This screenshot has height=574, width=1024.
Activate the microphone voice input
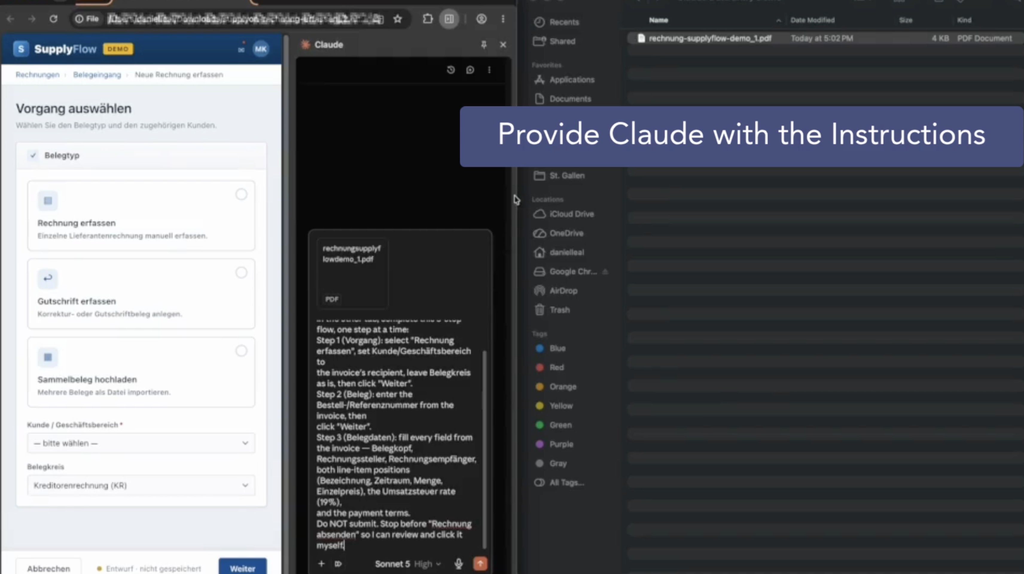[458, 564]
